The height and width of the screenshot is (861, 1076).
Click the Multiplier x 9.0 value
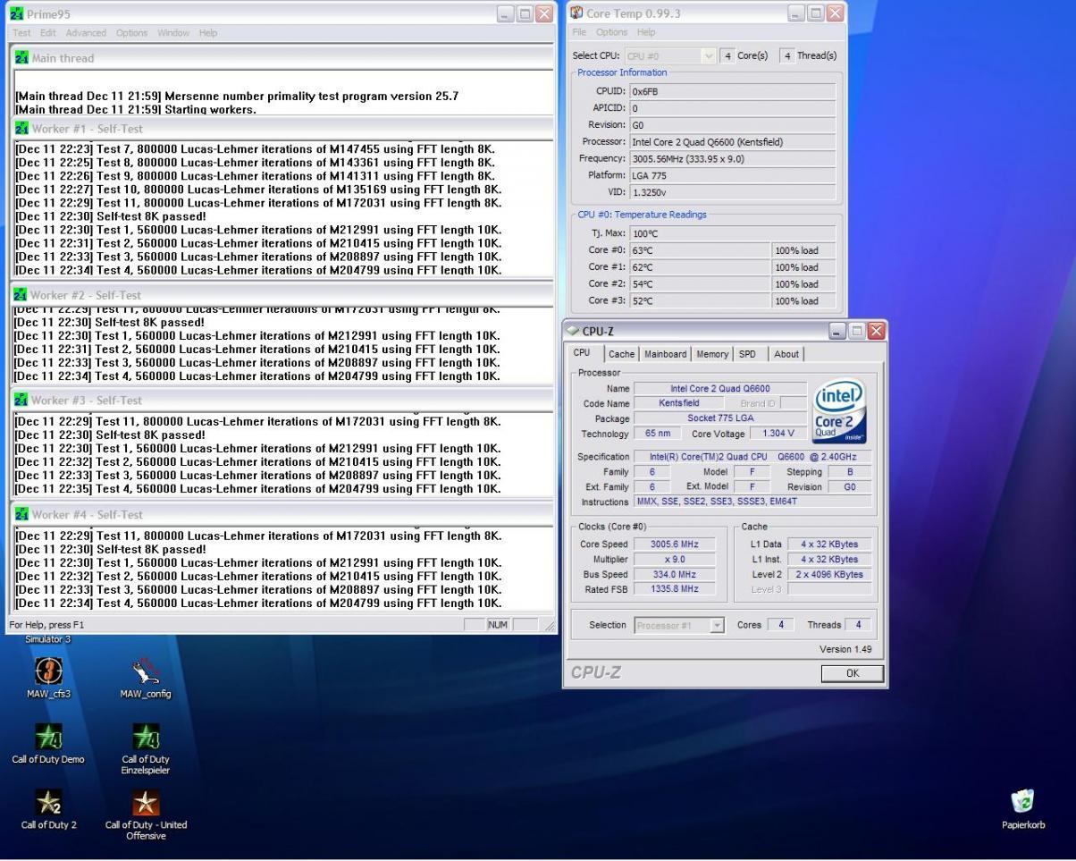pyautogui.click(x=675, y=559)
